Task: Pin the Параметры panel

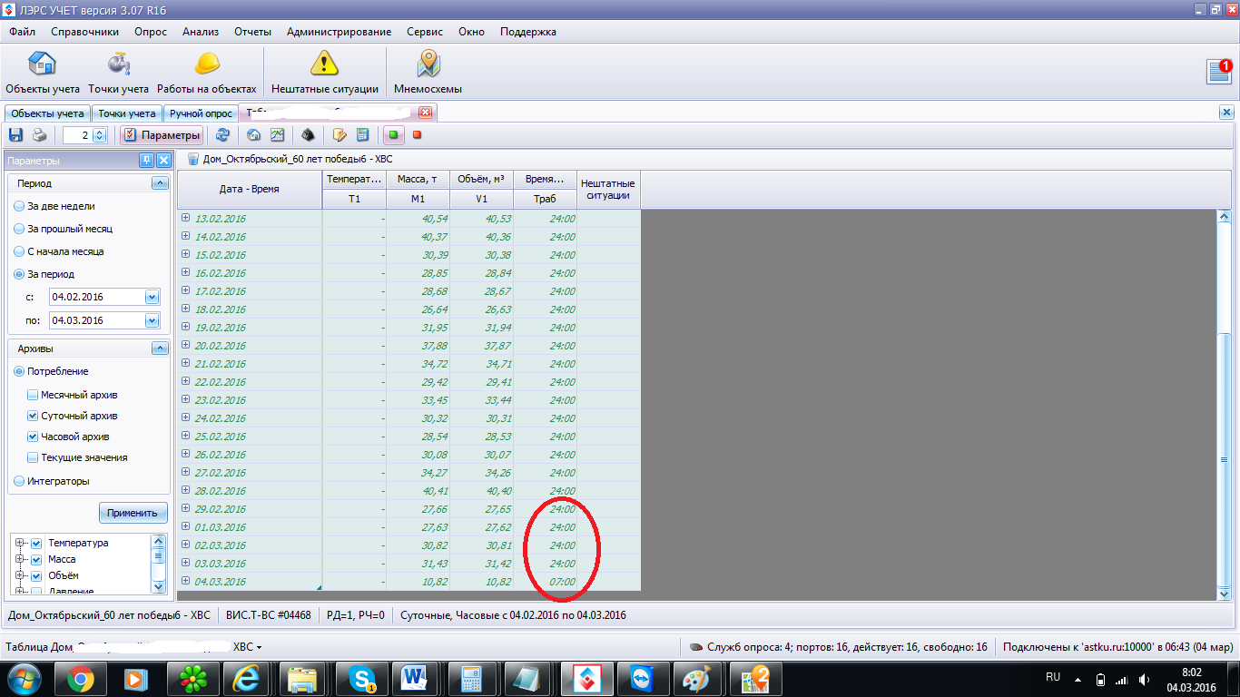Action: pos(146,161)
